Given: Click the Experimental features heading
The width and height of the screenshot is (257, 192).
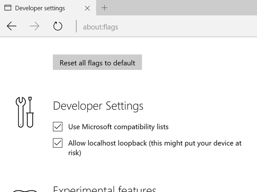Looking at the screenshot, I should (105, 189).
